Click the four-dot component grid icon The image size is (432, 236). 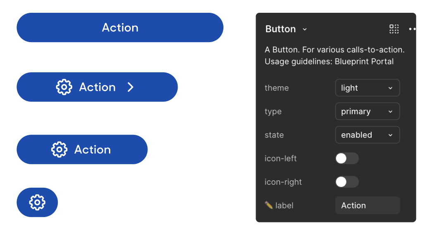[394, 29]
